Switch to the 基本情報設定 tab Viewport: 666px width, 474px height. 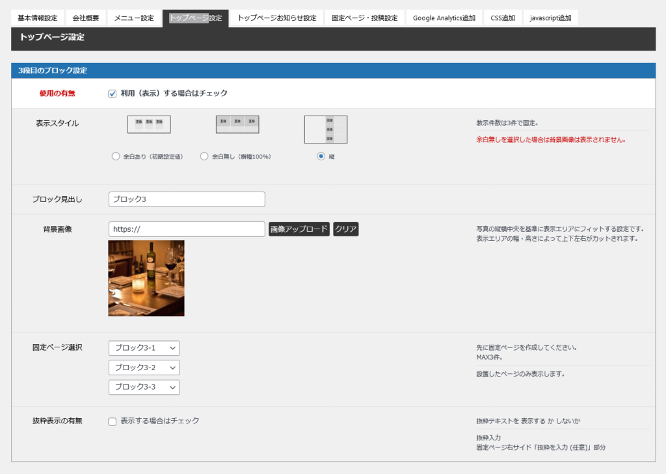pos(38,18)
